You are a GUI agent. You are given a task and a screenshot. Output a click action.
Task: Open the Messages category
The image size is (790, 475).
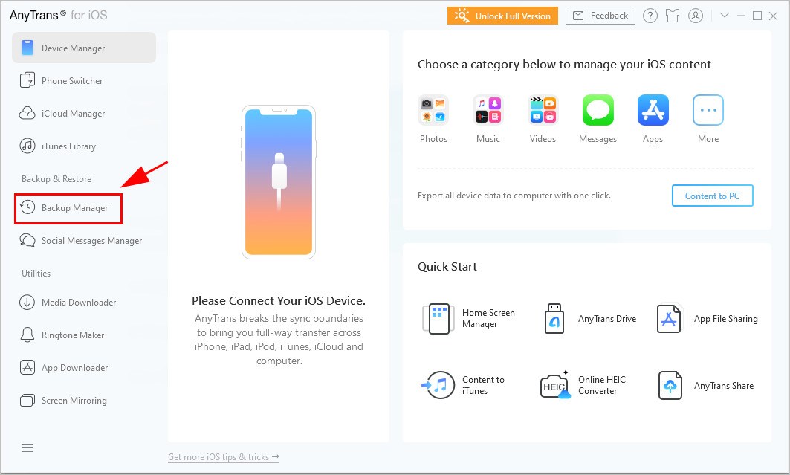(598, 109)
